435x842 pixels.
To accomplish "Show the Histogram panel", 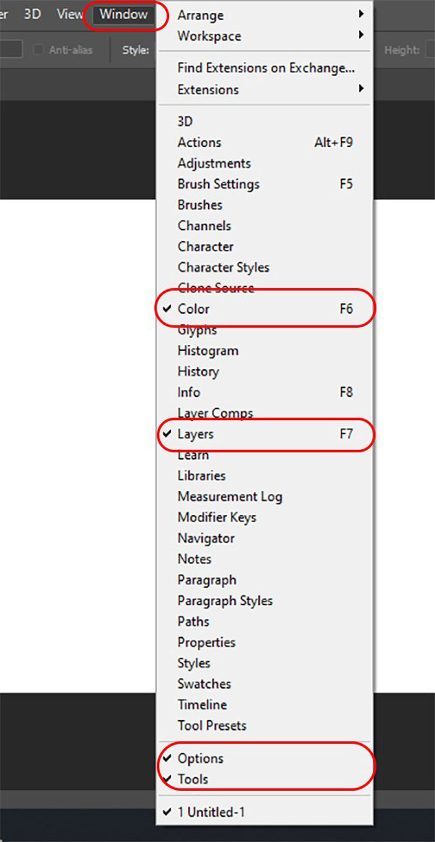I will 264,351.
